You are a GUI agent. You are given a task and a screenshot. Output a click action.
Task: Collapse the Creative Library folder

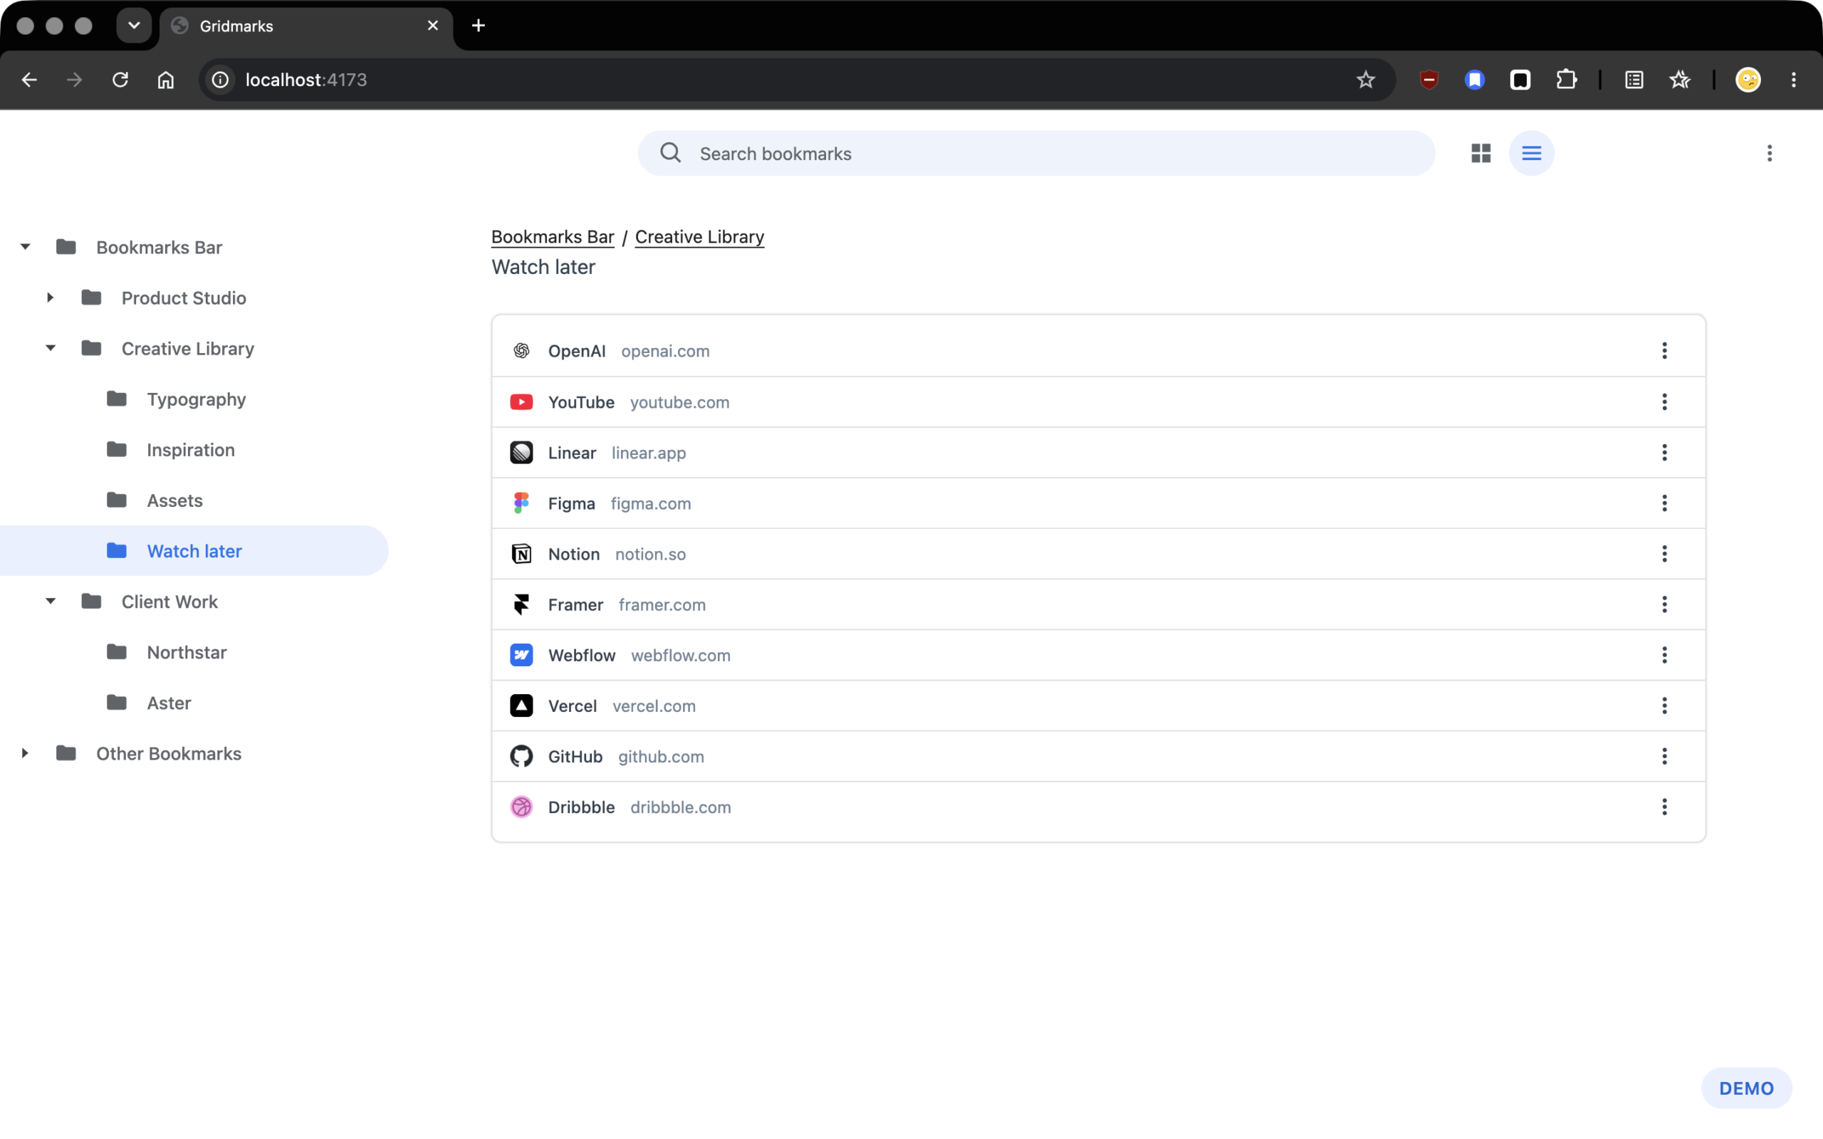(51, 348)
